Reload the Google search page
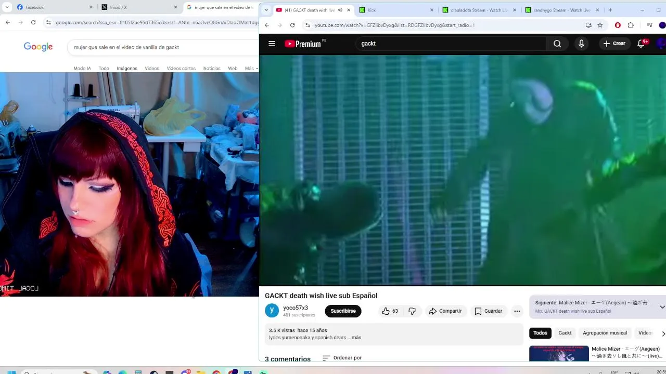Screen dimensions: 666x374 click(33, 22)
